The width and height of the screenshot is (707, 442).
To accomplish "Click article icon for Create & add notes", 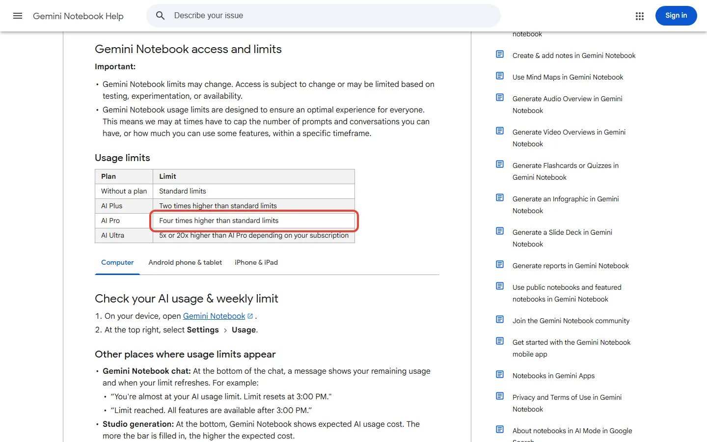I will coord(500,54).
